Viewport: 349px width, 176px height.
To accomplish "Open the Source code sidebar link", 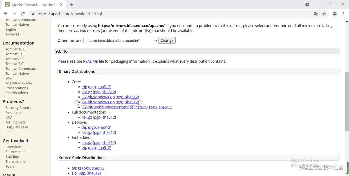I will [x=15, y=152].
